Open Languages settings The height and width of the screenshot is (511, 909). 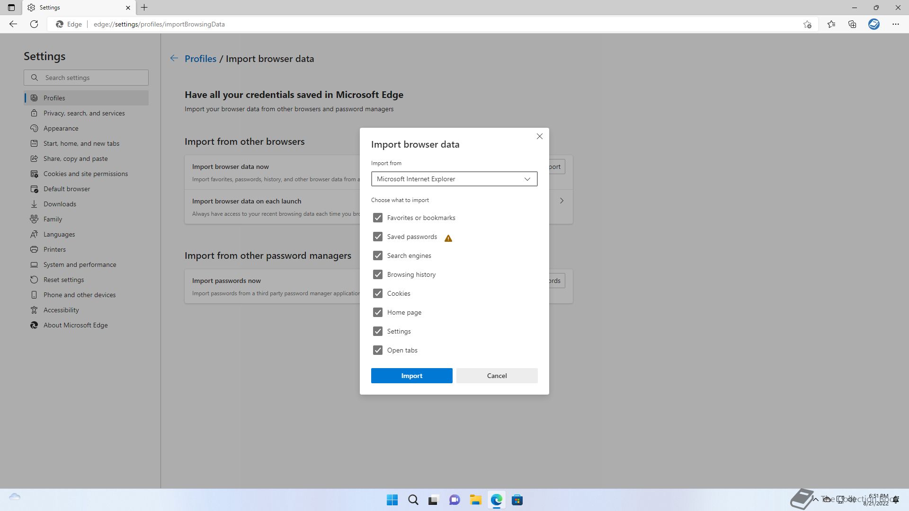pyautogui.click(x=86, y=234)
